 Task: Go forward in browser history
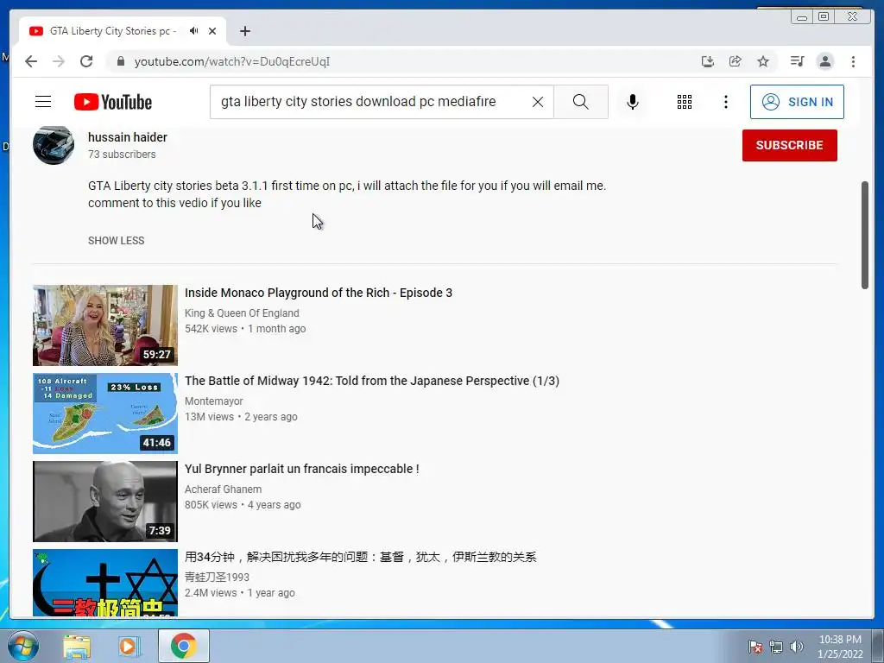point(59,61)
